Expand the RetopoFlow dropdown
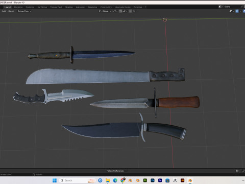Image resolution: width=245 pixels, height=184 pixels. pyautogui.click(x=24, y=11)
